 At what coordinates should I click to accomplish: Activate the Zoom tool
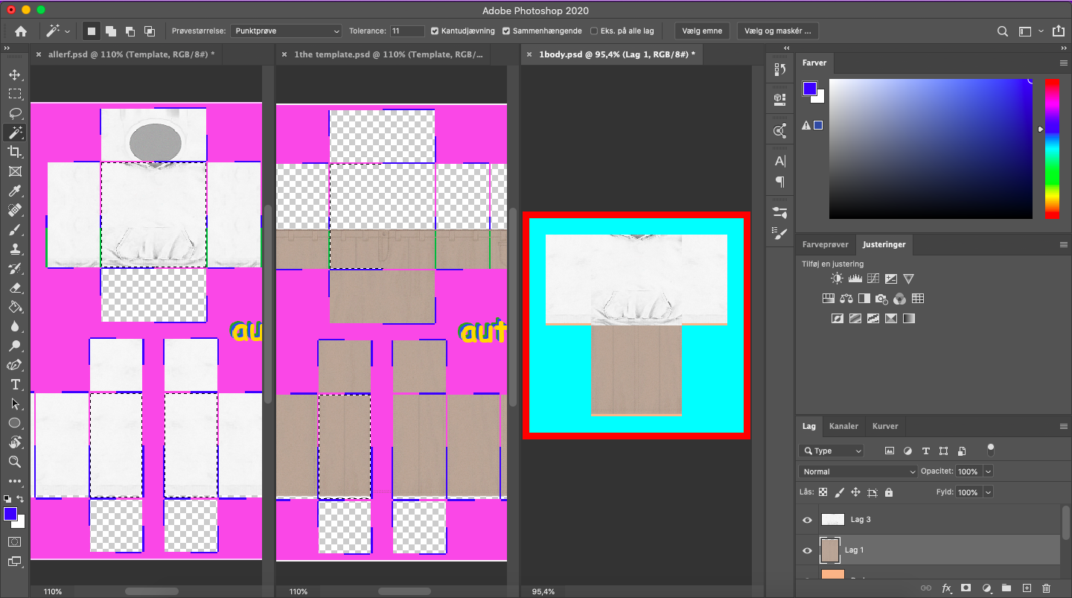tap(14, 462)
